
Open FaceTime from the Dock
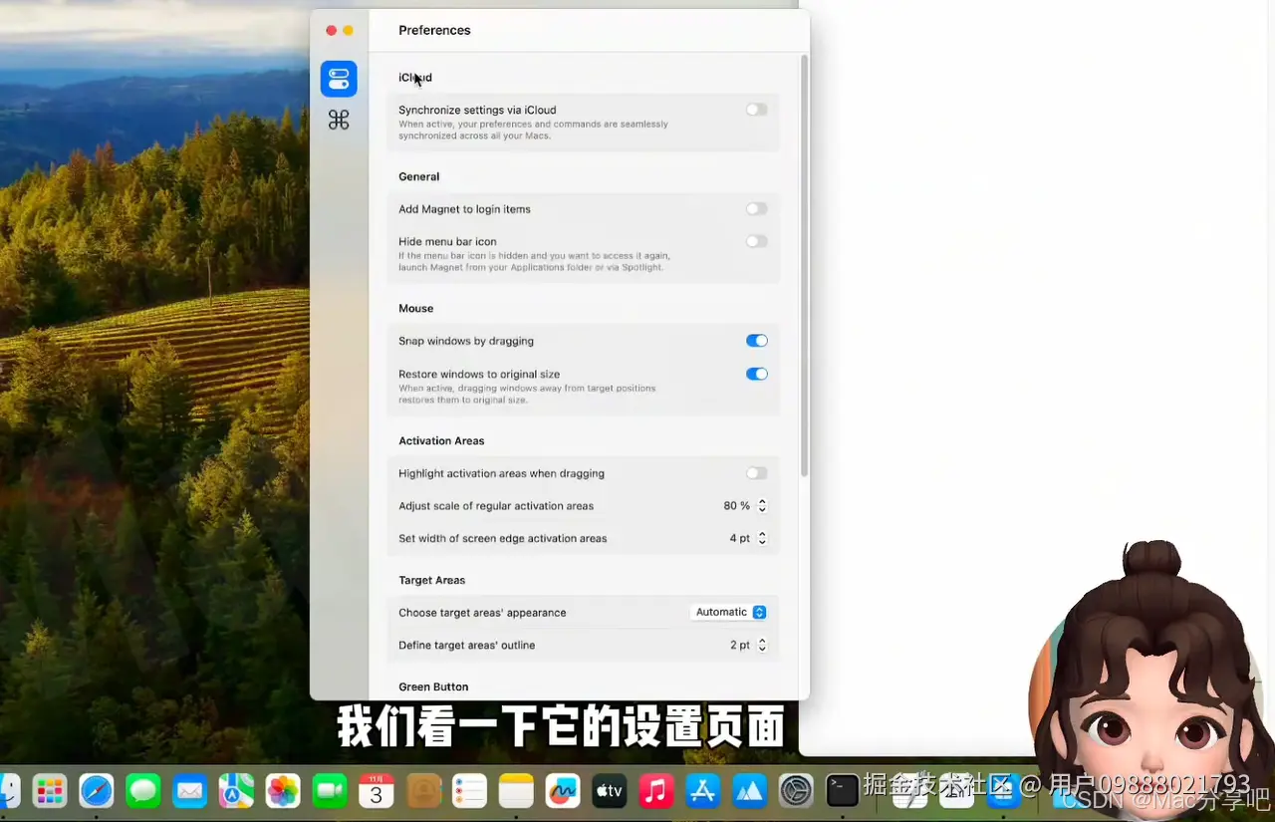[x=330, y=792]
